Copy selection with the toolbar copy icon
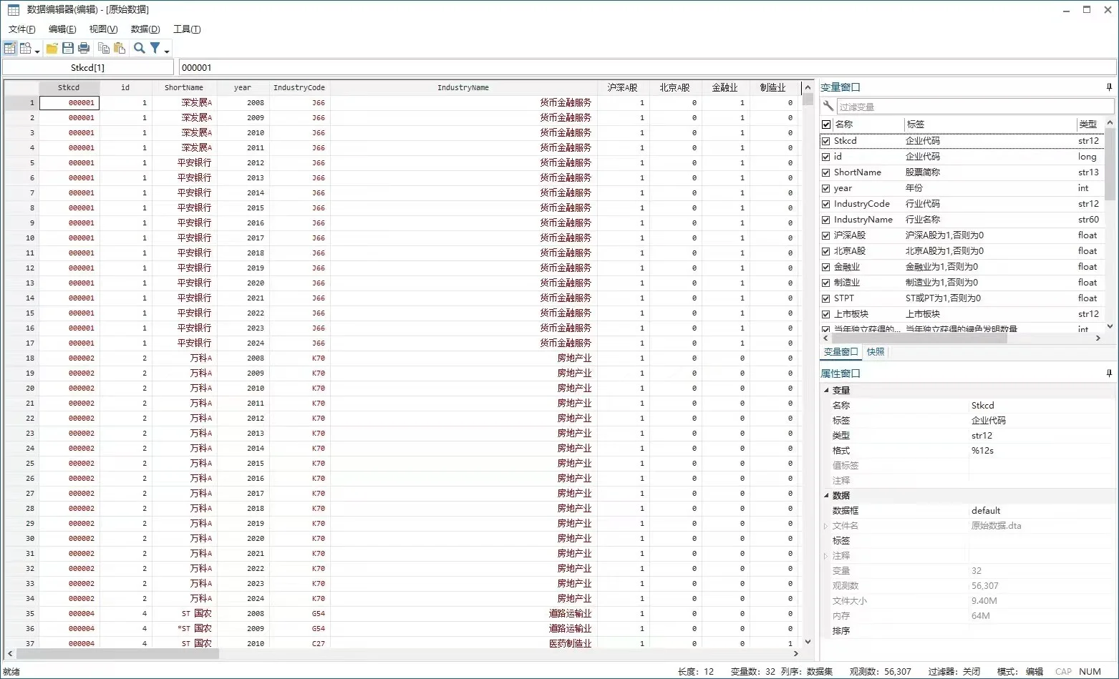The width and height of the screenshot is (1119, 679). coord(104,48)
